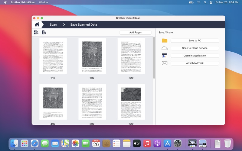Click the date and time display
The image size is (242, 151).
coord(227,2)
